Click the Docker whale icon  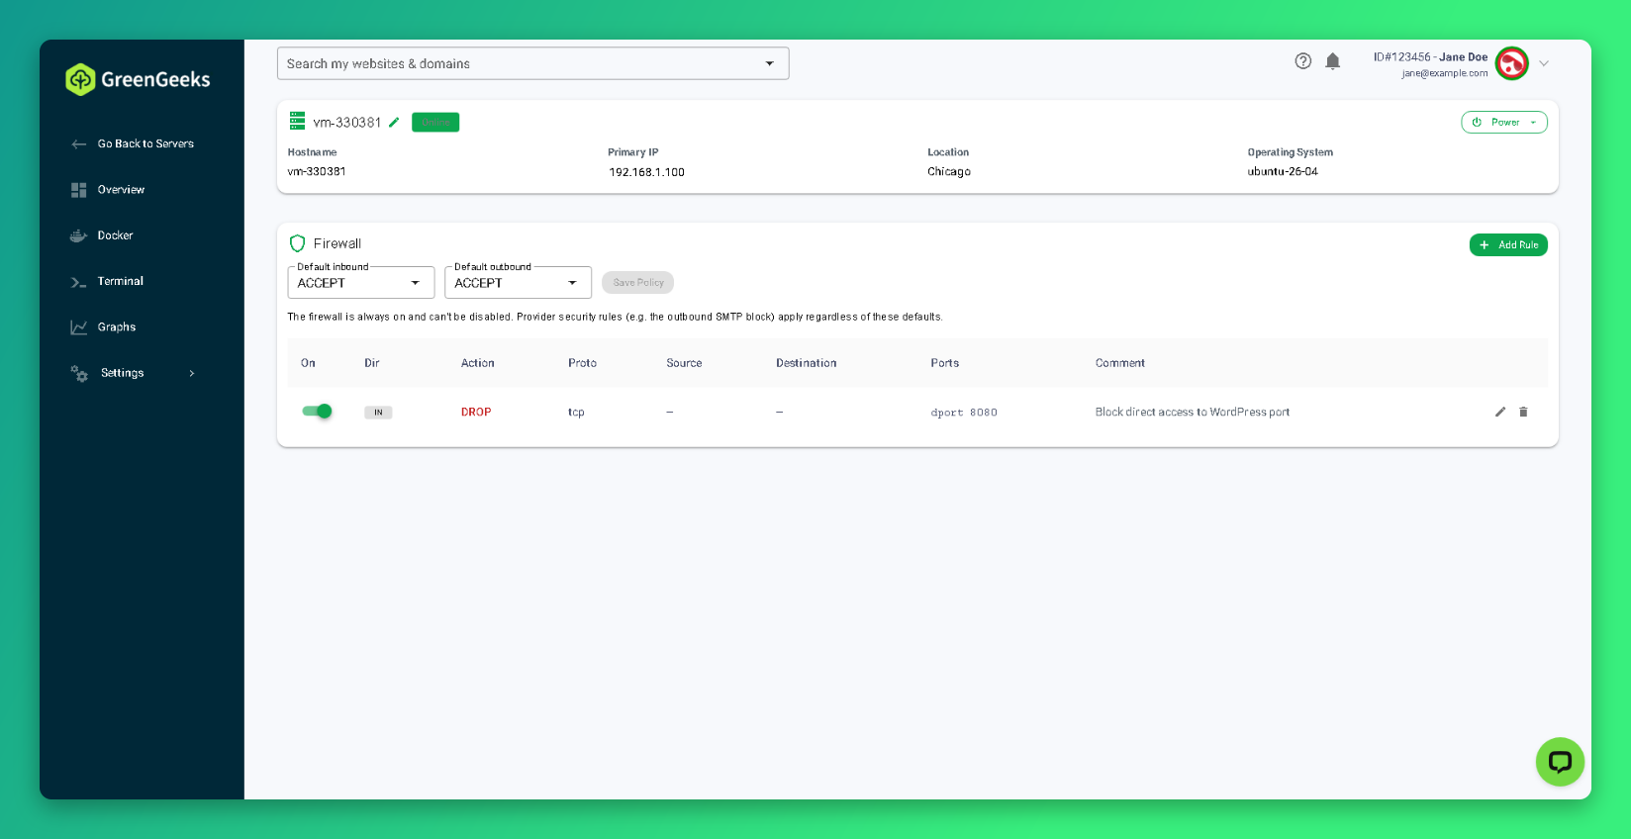click(x=79, y=235)
